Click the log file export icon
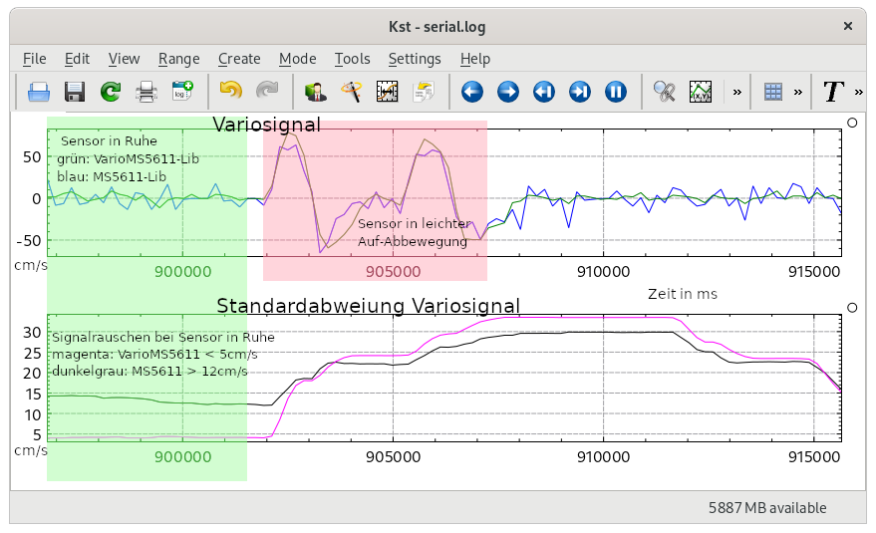Image resolution: width=876 pixels, height=533 pixels. (182, 91)
